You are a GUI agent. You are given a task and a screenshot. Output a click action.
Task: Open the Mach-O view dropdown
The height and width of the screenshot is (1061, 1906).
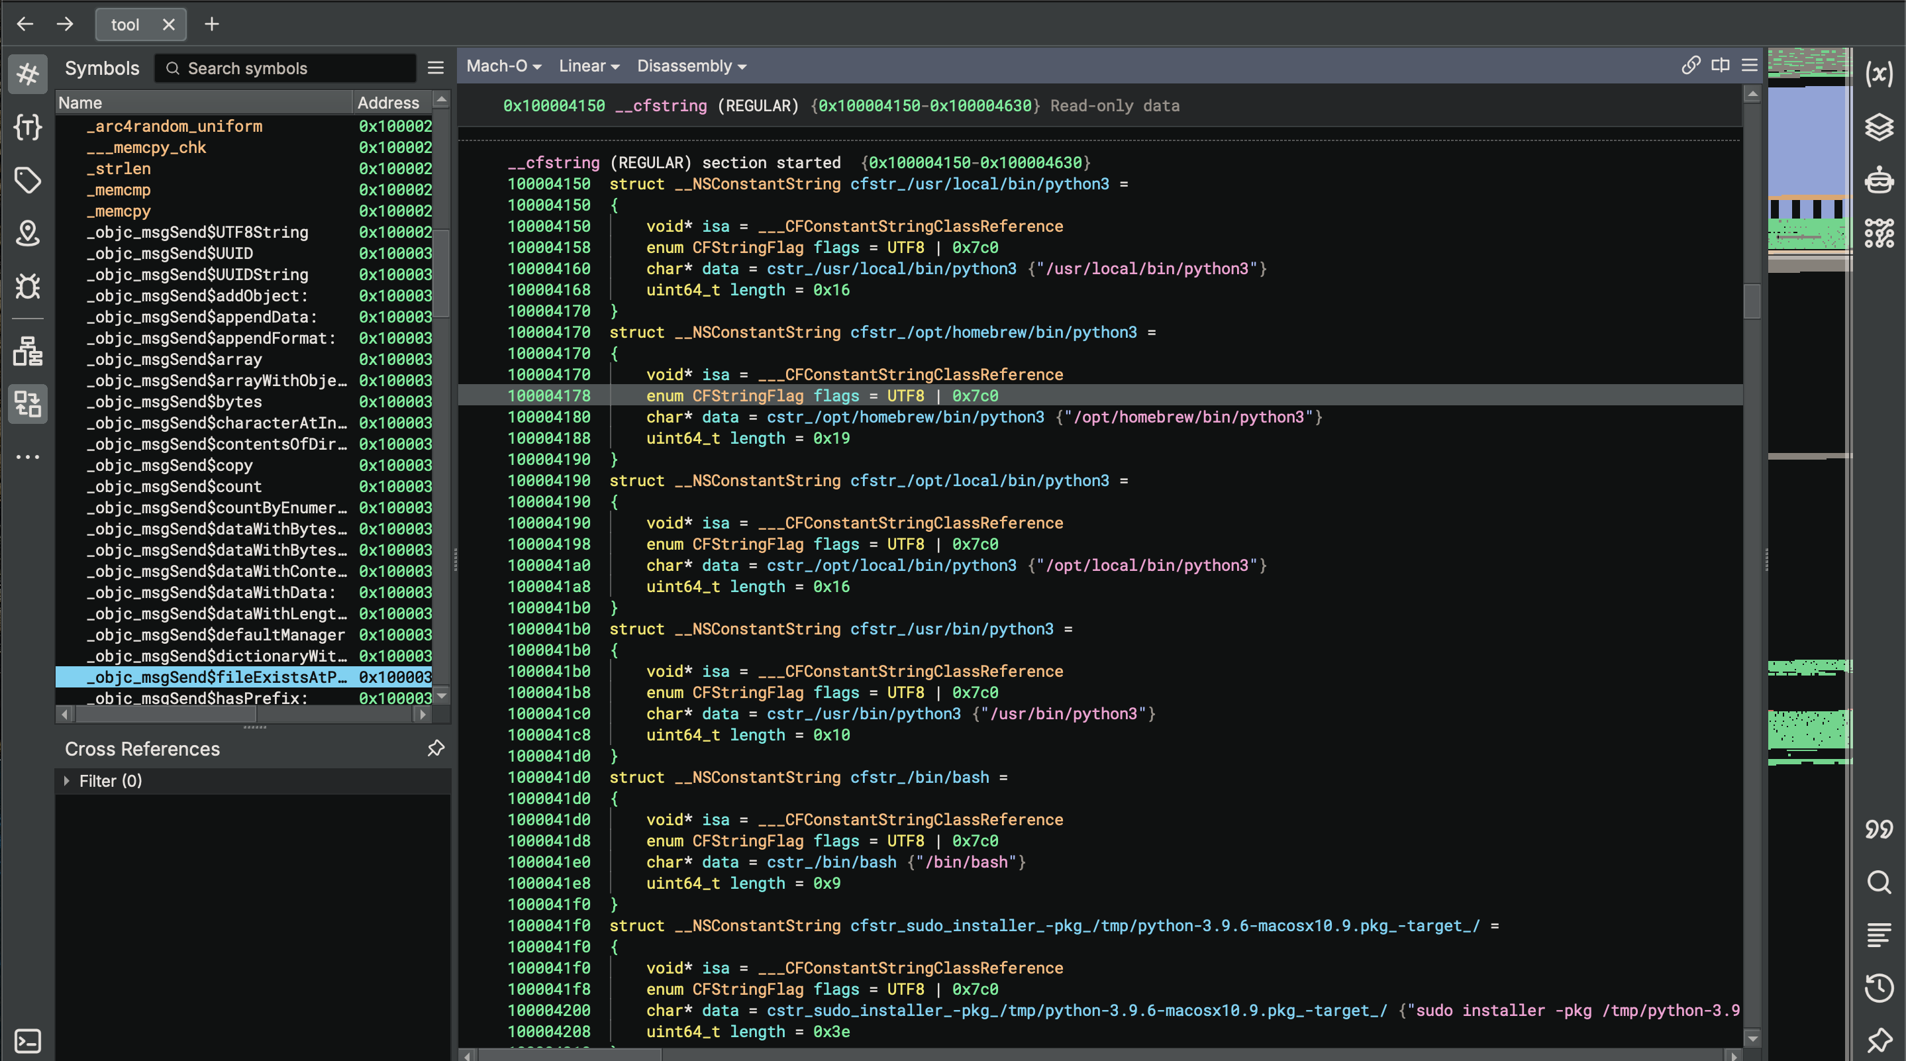coord(504,66)
